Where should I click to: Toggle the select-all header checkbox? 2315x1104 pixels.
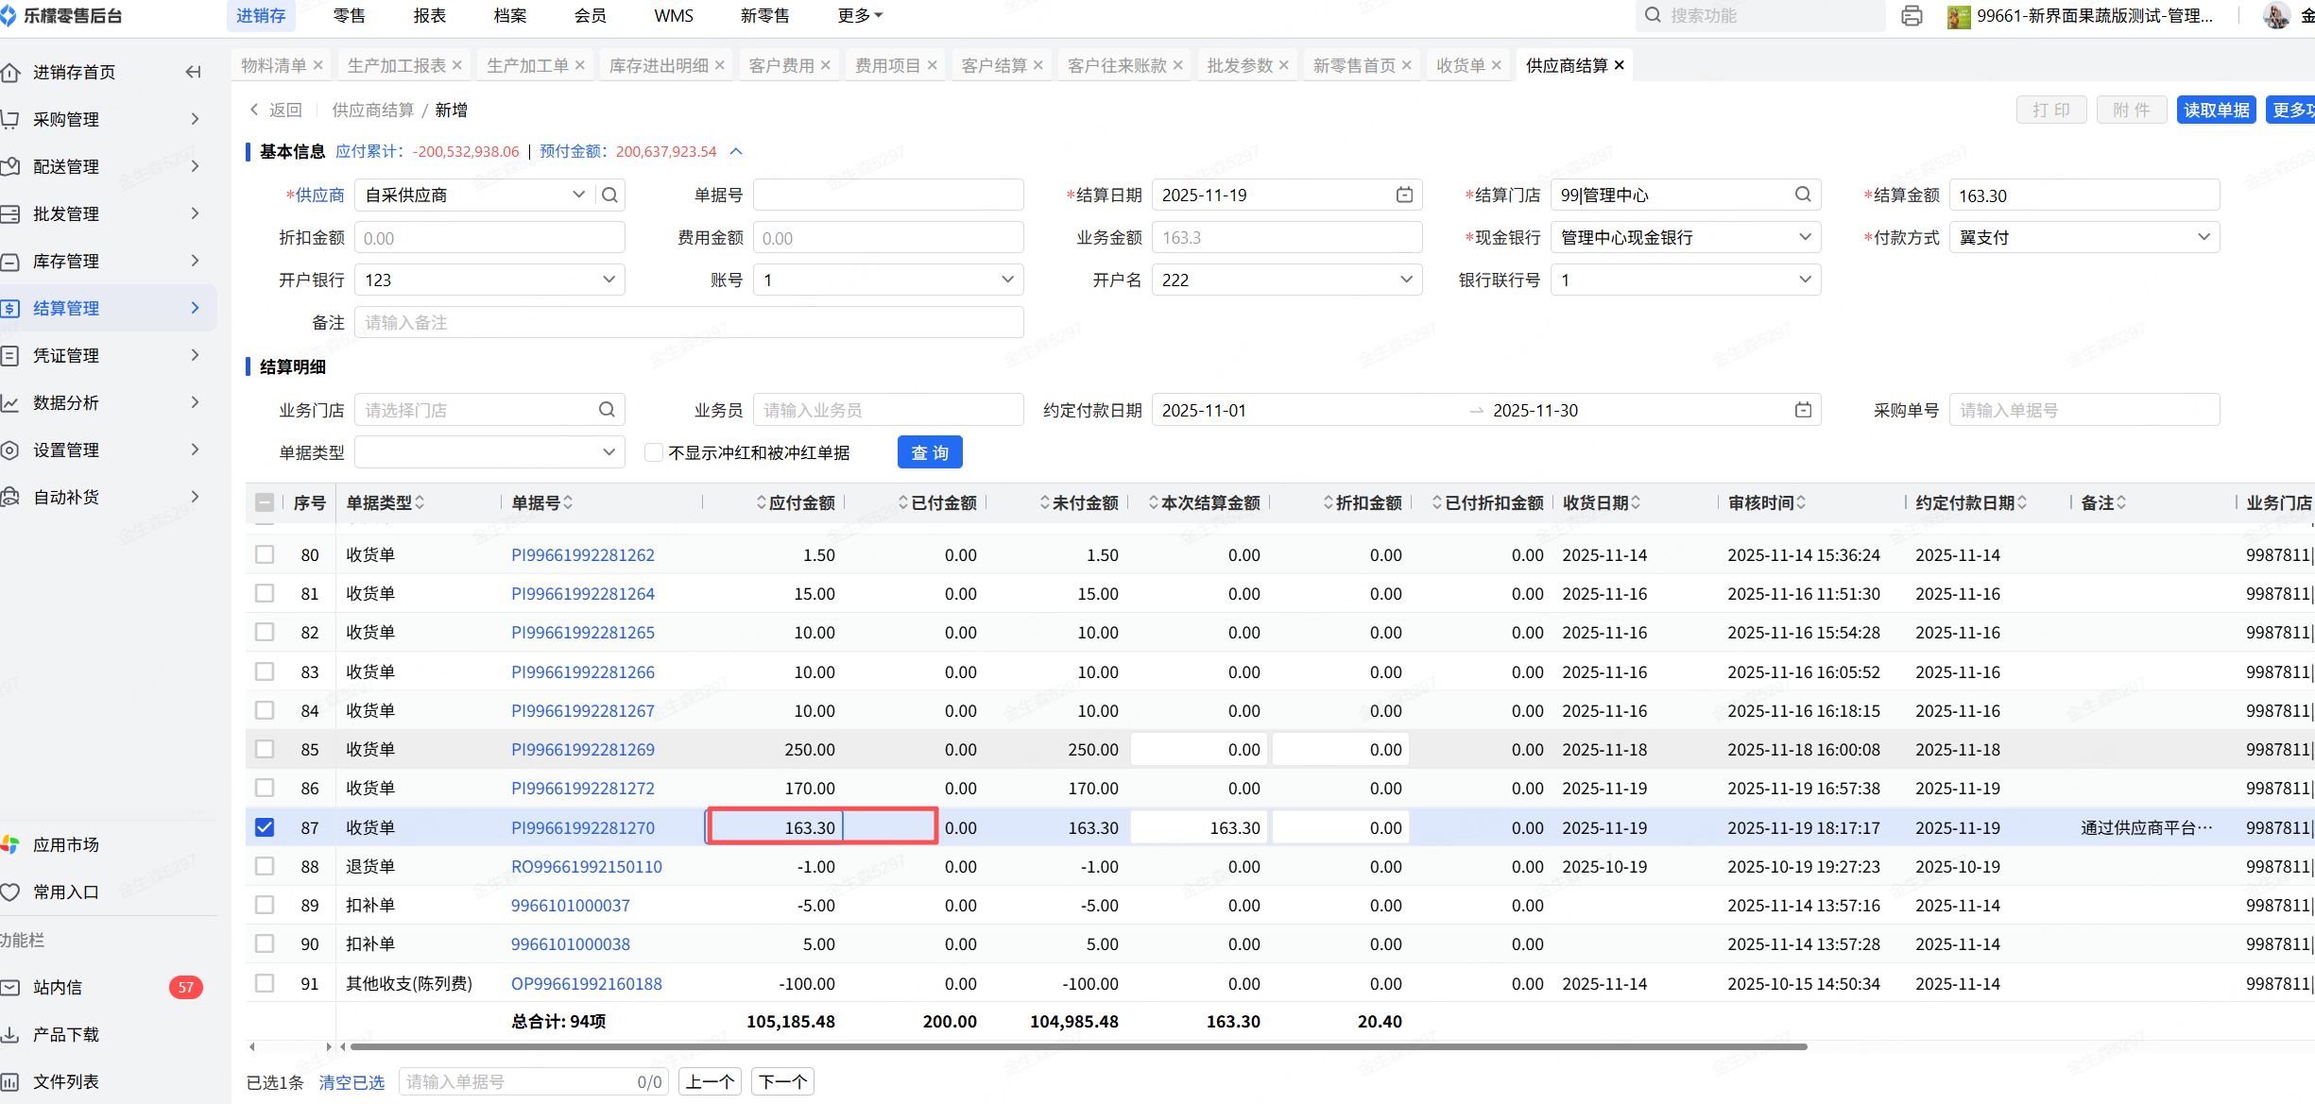point(265,502)
